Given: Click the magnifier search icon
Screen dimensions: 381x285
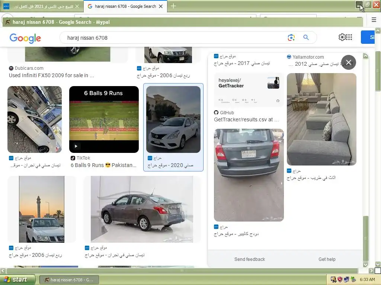Looking at the screenshot, I should pyautogui.click(x=306, y=37).
